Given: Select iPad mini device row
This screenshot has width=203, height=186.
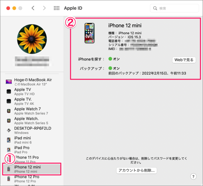Looking at the screenshot, I should (32, 140).
